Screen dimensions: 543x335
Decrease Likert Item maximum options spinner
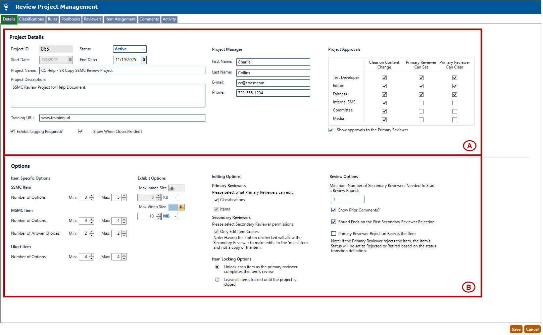coord(124,258)
